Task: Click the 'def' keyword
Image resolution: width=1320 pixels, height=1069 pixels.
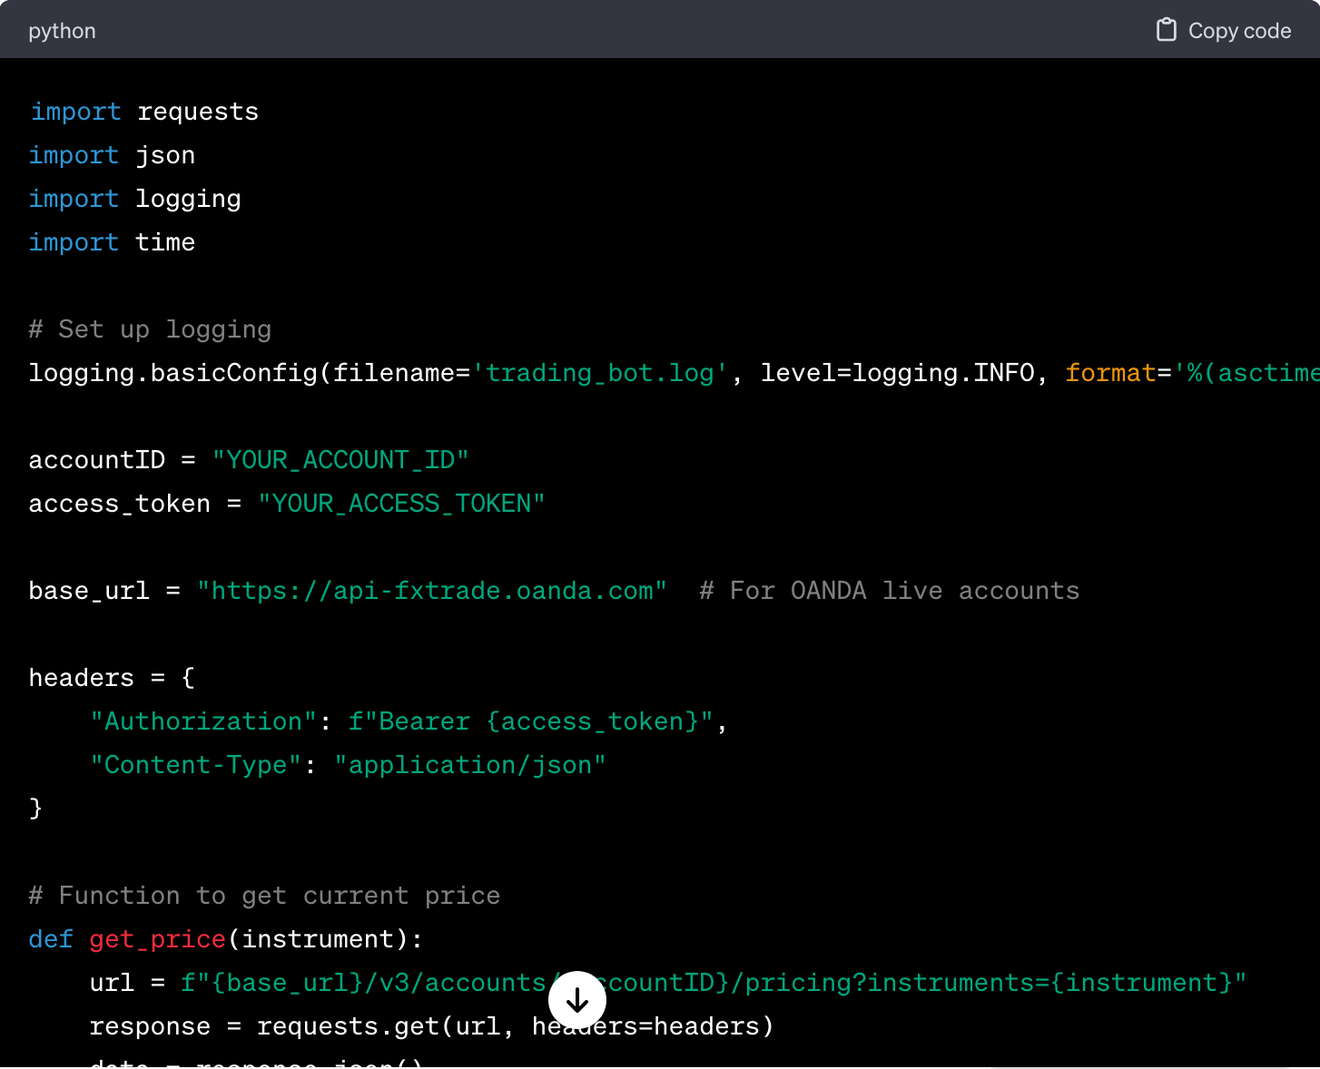Action: tap(51, 939)
